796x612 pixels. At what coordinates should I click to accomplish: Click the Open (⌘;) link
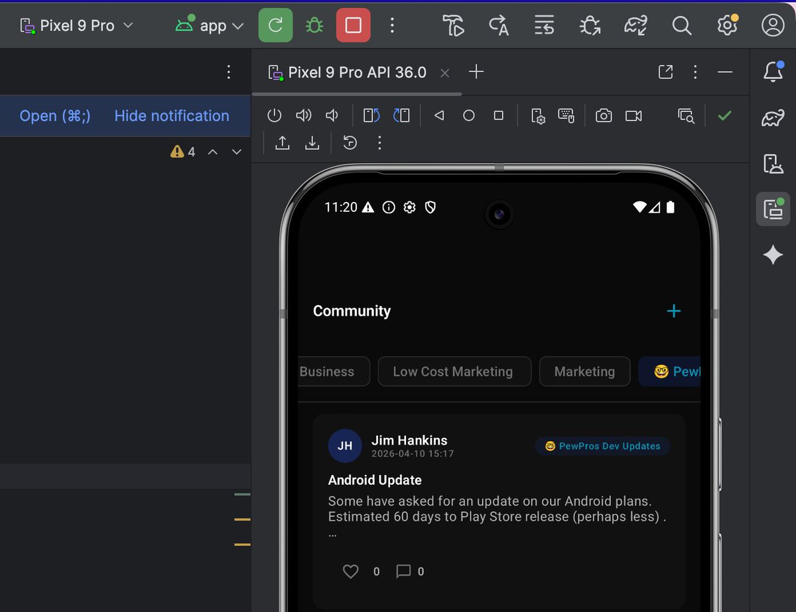click(55, 116)
